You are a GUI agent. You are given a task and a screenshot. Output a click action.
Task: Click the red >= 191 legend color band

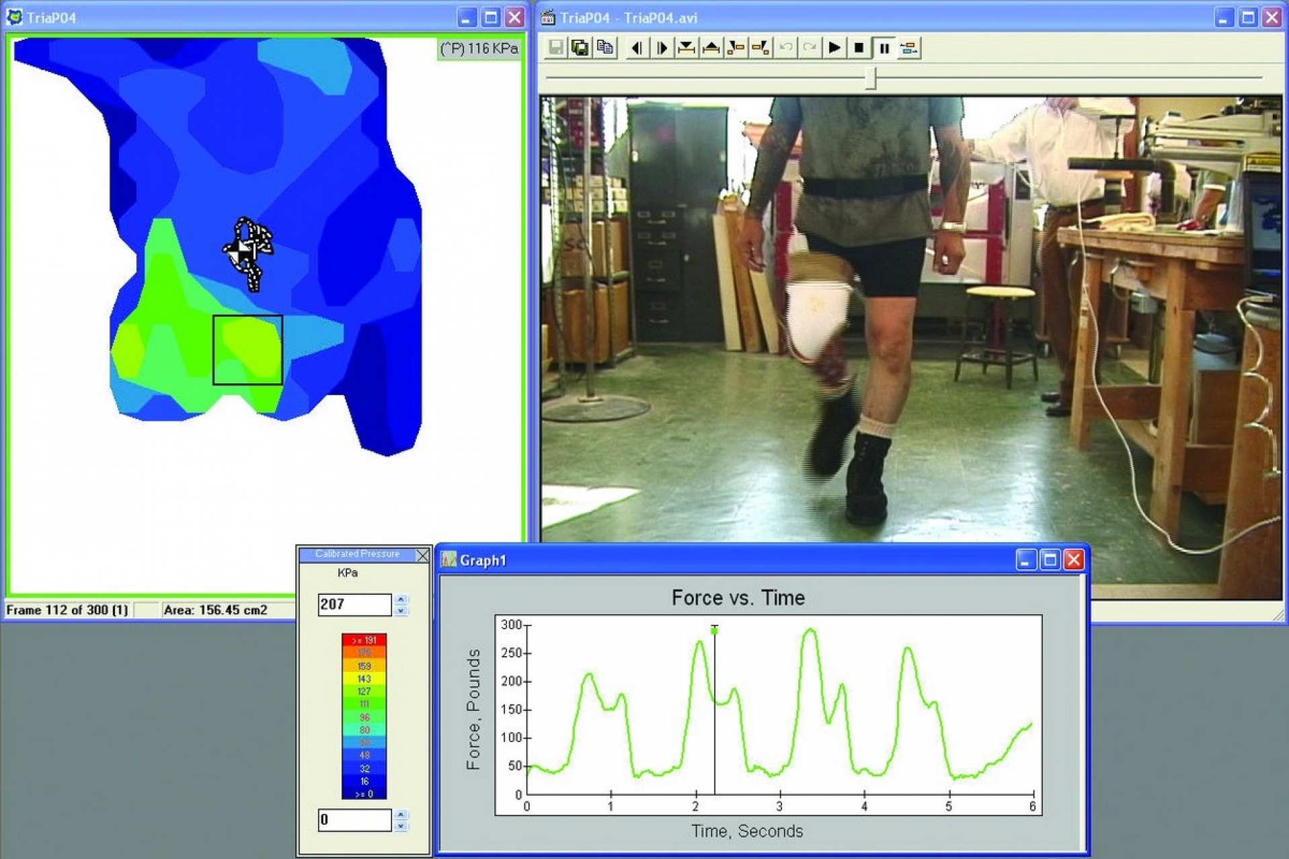click(x=364, y=641)
